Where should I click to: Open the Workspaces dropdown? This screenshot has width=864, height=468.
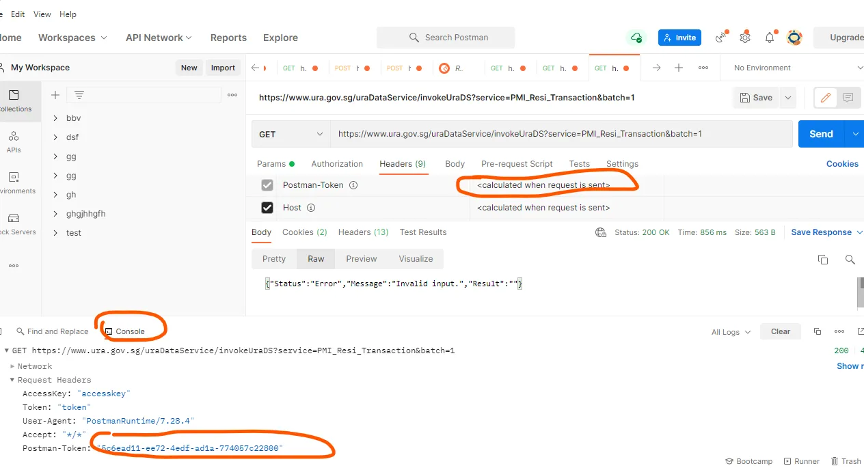click(x=72, y=38)
